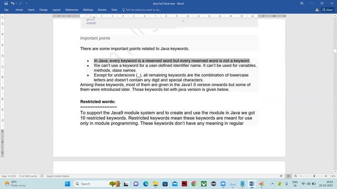337x189 pixels.
Task: Switch to the Review tab
Action: [x=102, y=10]
